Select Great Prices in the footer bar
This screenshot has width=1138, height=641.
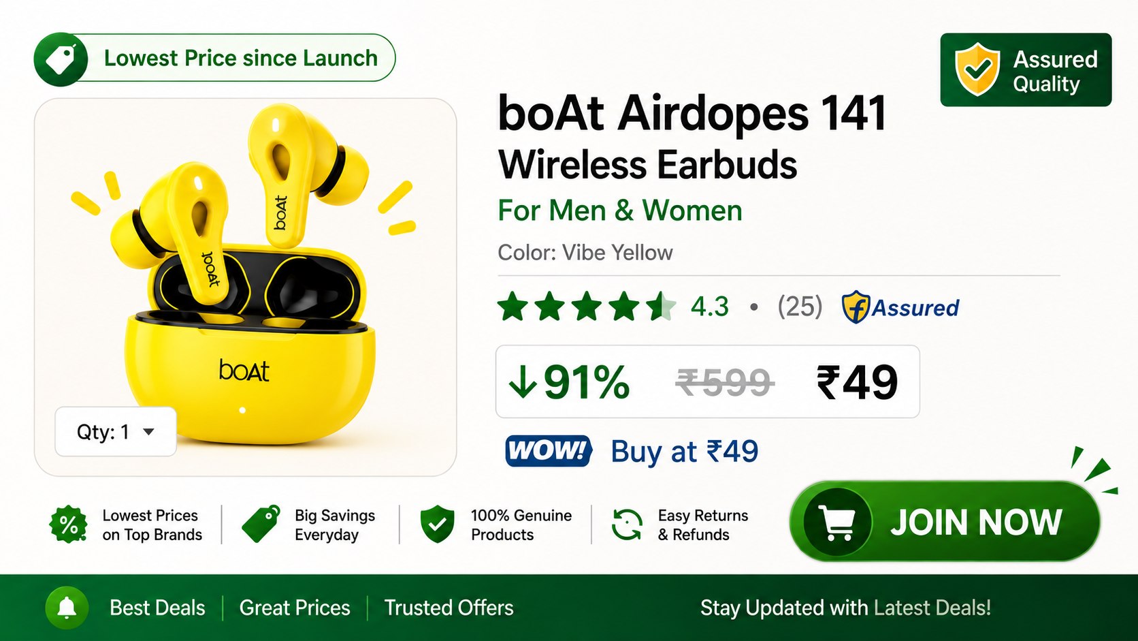[x=295, y=608]
